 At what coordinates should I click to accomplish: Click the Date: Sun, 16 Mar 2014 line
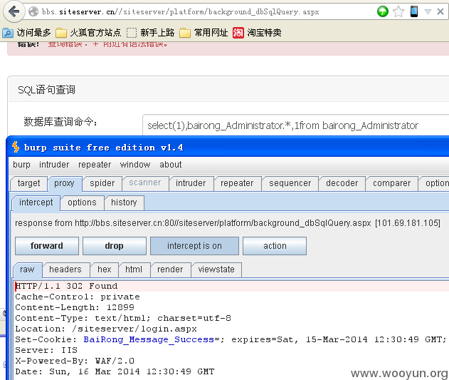[115, 371]
